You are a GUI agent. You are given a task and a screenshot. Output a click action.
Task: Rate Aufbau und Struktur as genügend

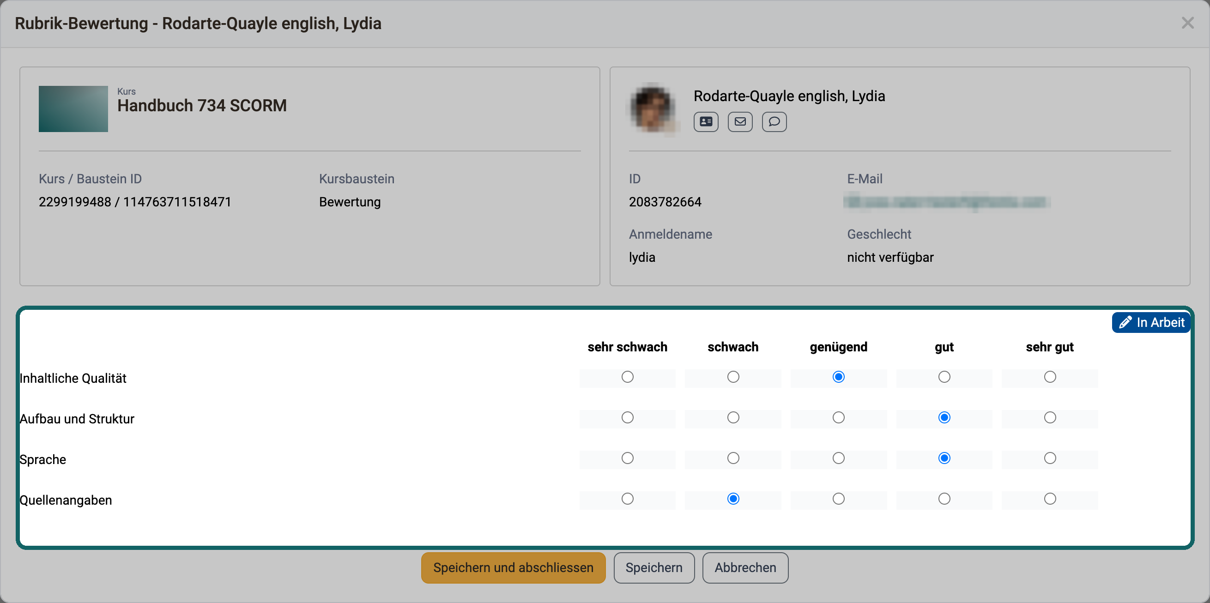(x=838, y=417)
